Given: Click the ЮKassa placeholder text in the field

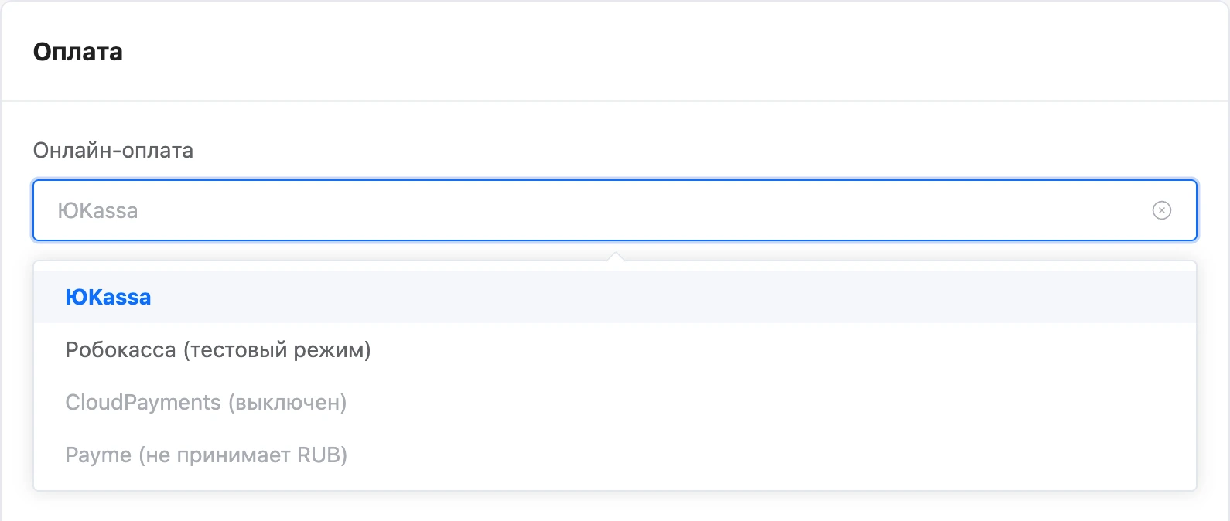Looking at the screenshot, I should [97, 210].
